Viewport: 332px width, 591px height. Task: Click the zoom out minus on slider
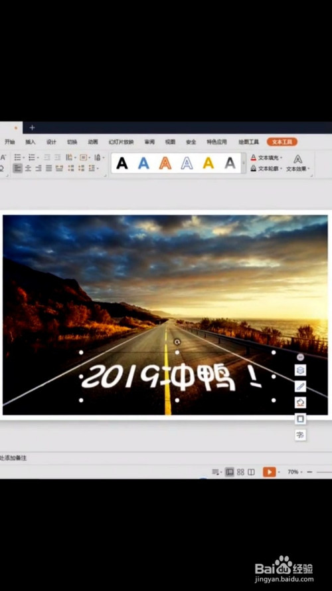309,472
